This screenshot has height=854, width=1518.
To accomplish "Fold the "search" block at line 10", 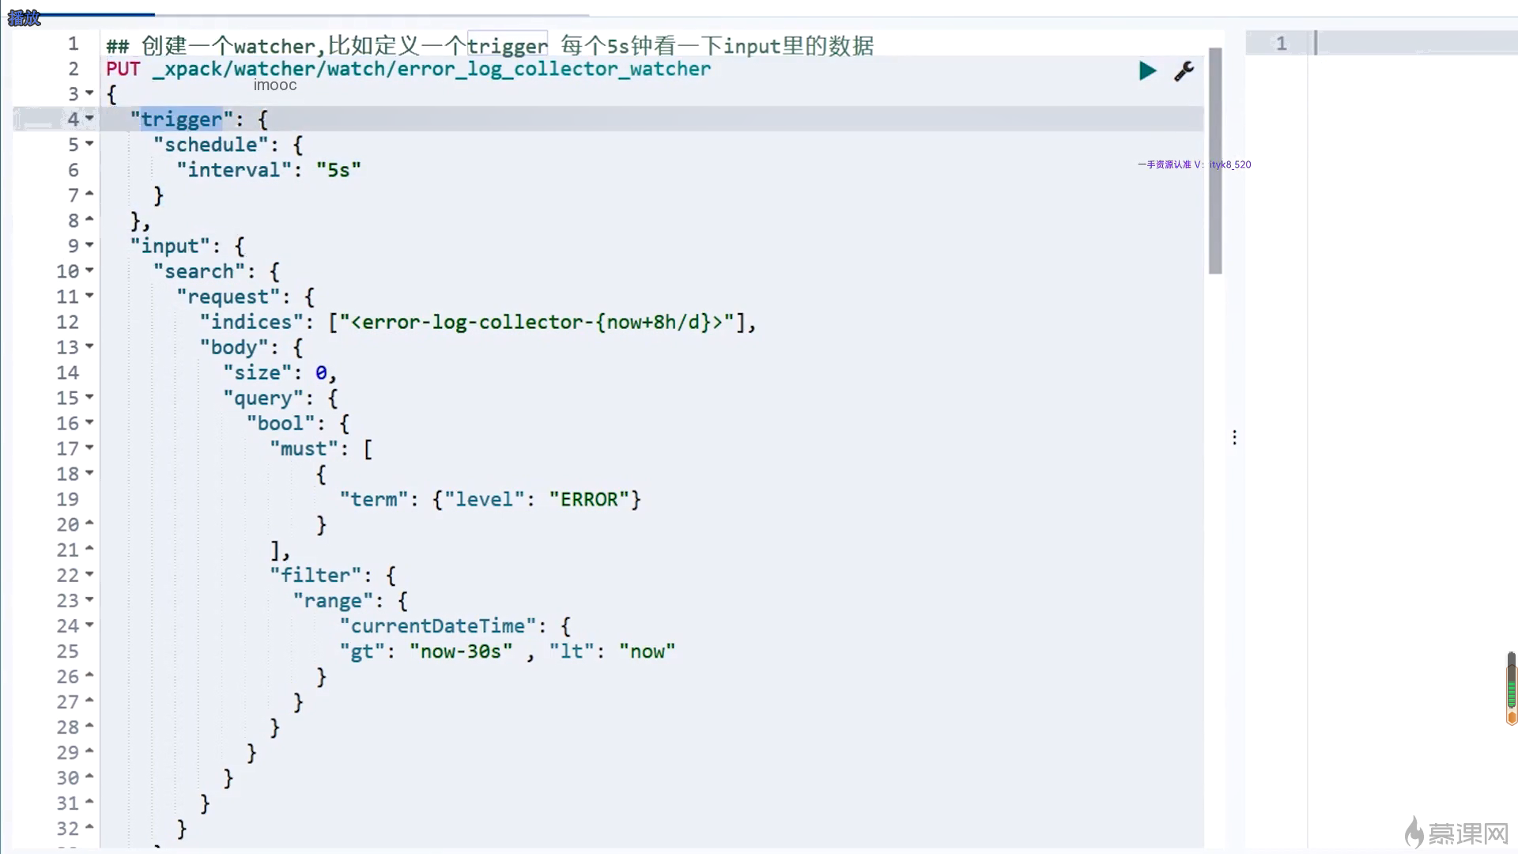I will 89,270.
